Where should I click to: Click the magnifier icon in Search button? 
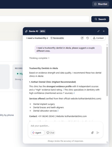click(x=96, y=19)
